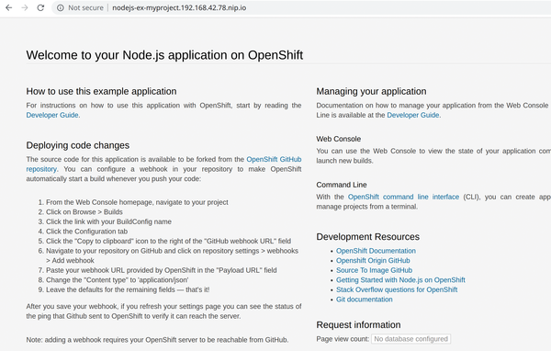This screenshot has height=351, width=551.
Task: Open the OpenShift command line interface link
Action: coord(403,197)
